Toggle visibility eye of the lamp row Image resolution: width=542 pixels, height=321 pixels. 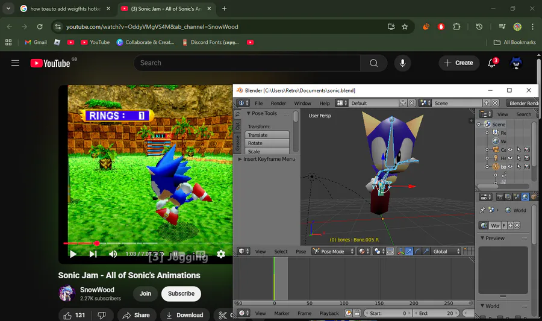pyautogui.click(x=510, y=158)
